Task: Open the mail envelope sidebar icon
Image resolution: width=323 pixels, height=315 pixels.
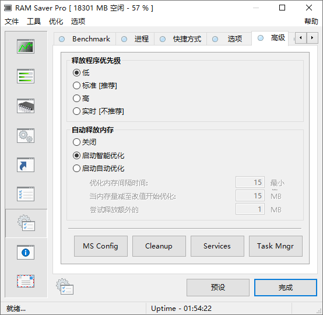Action: pos(26,281)
